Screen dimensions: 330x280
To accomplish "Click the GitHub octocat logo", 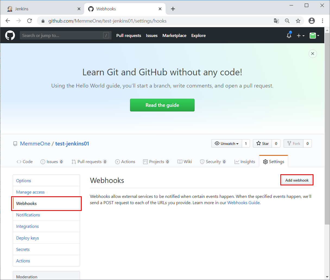I will (x=10, y=35).
